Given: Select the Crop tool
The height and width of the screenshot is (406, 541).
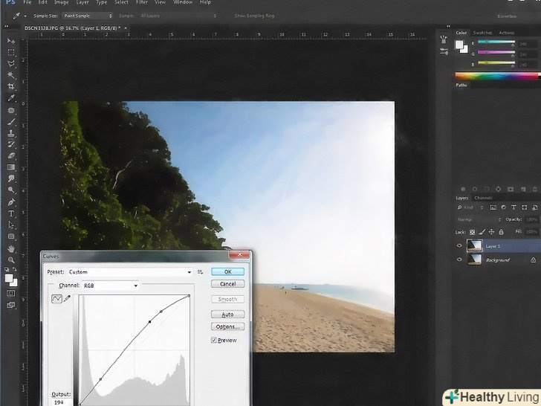Looking at the screenshot, I should 10,86.
